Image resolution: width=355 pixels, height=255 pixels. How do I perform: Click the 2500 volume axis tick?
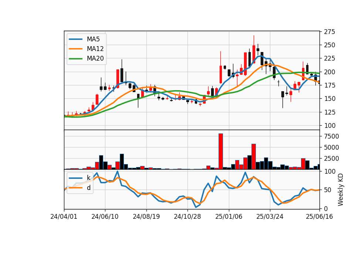331,159
